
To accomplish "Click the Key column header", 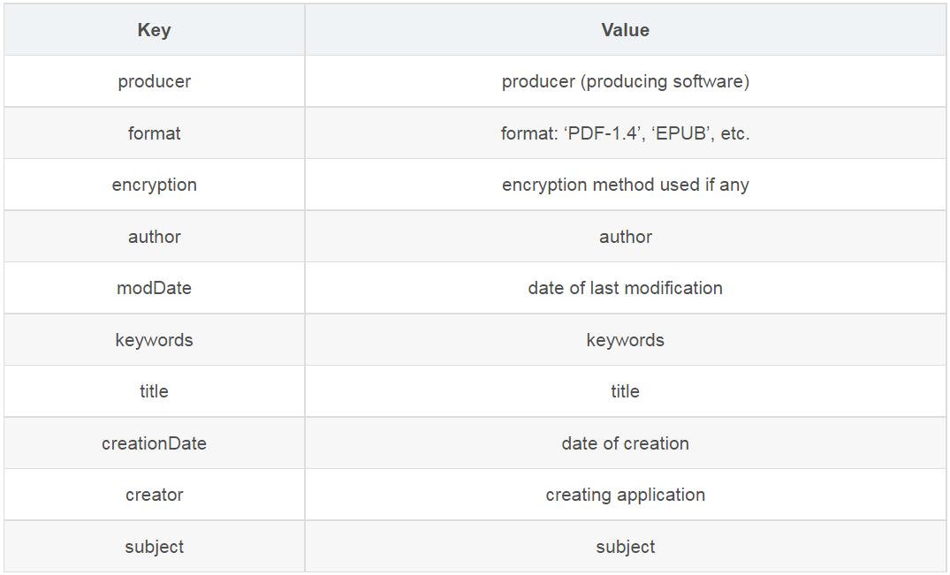I will coord(154,29).
